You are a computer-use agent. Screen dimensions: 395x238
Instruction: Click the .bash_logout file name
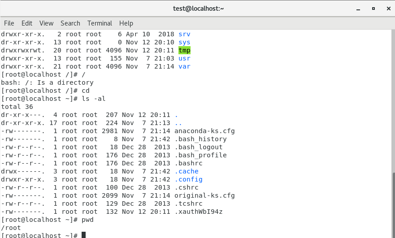[x=199, y=147]
